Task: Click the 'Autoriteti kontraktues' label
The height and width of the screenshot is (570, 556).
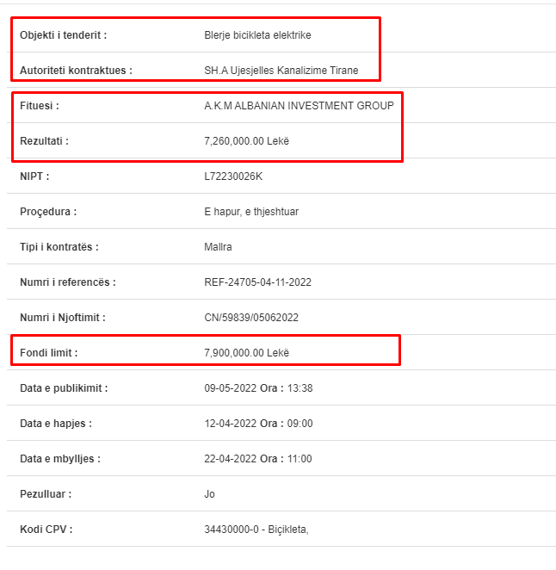Action: pyautogui.click(x=76, y=71)
